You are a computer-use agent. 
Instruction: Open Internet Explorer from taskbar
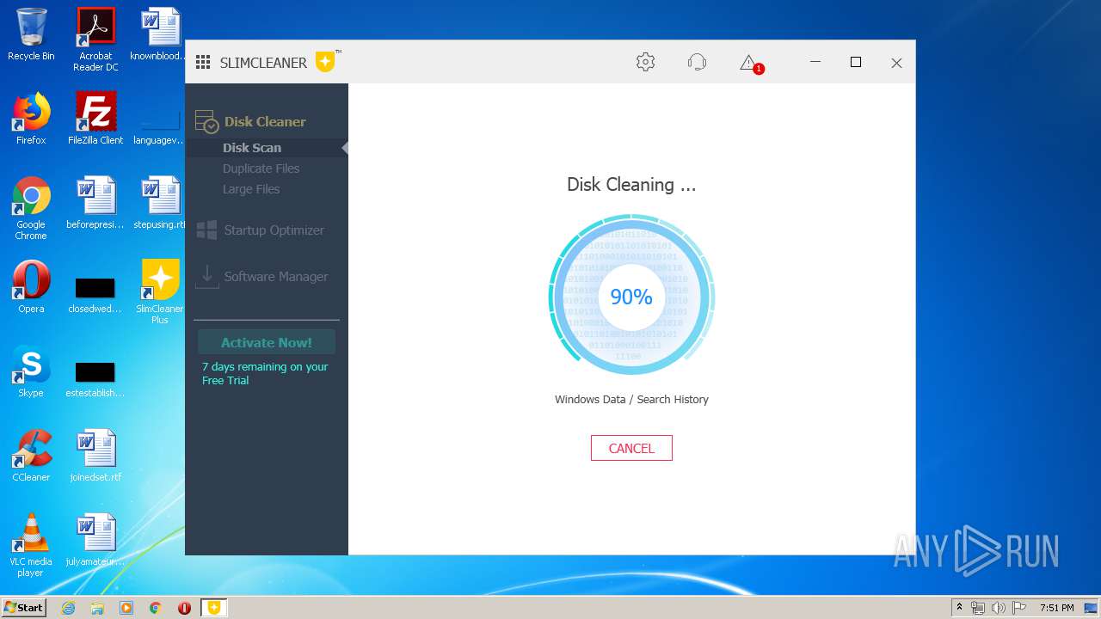tap(68, 608)
